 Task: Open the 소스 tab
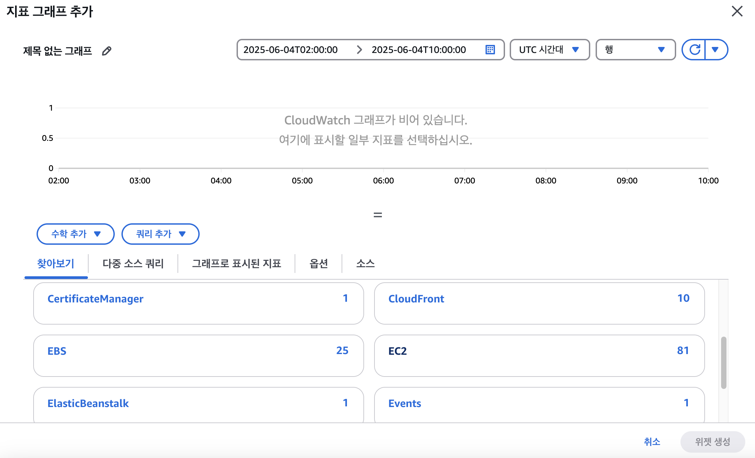365,264
